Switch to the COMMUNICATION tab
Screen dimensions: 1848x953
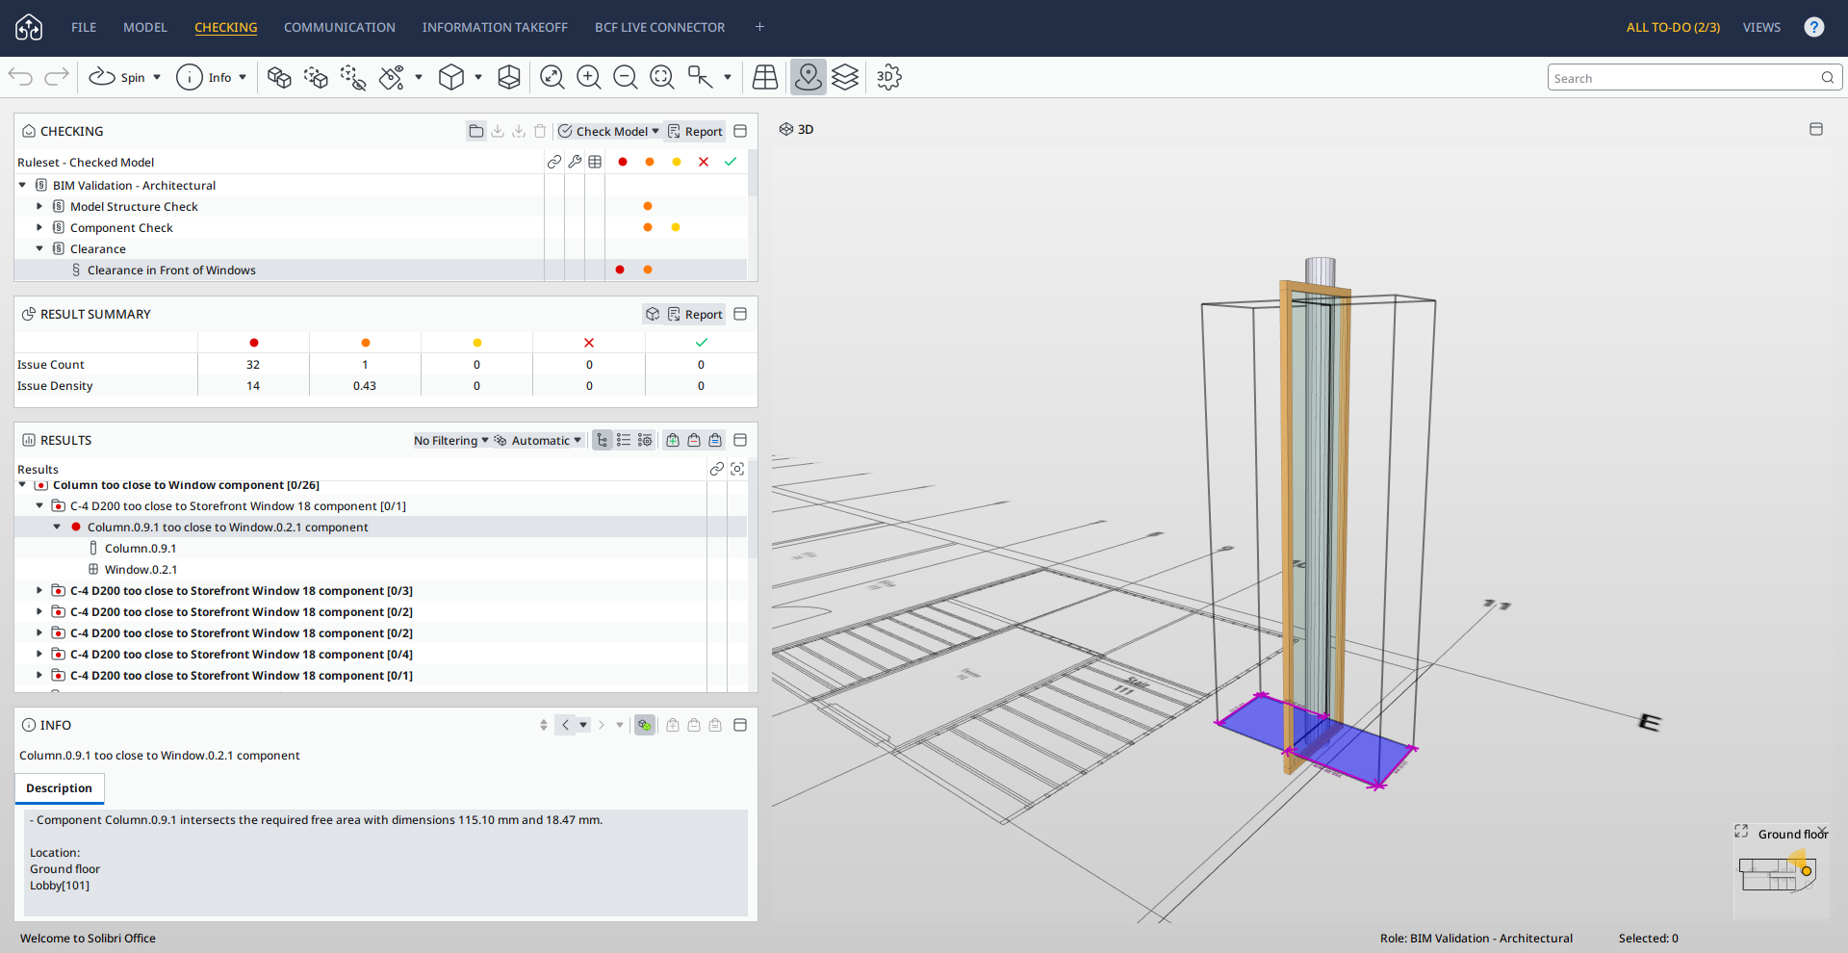tap(340, 27)
